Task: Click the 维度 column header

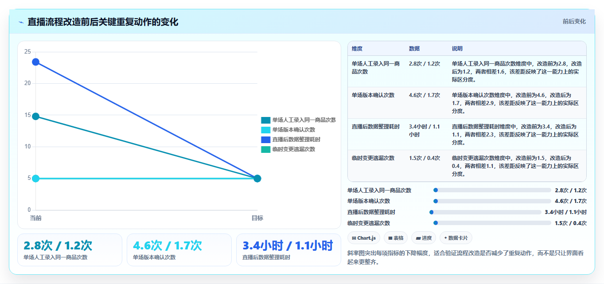Action: (x=357, y=49)
